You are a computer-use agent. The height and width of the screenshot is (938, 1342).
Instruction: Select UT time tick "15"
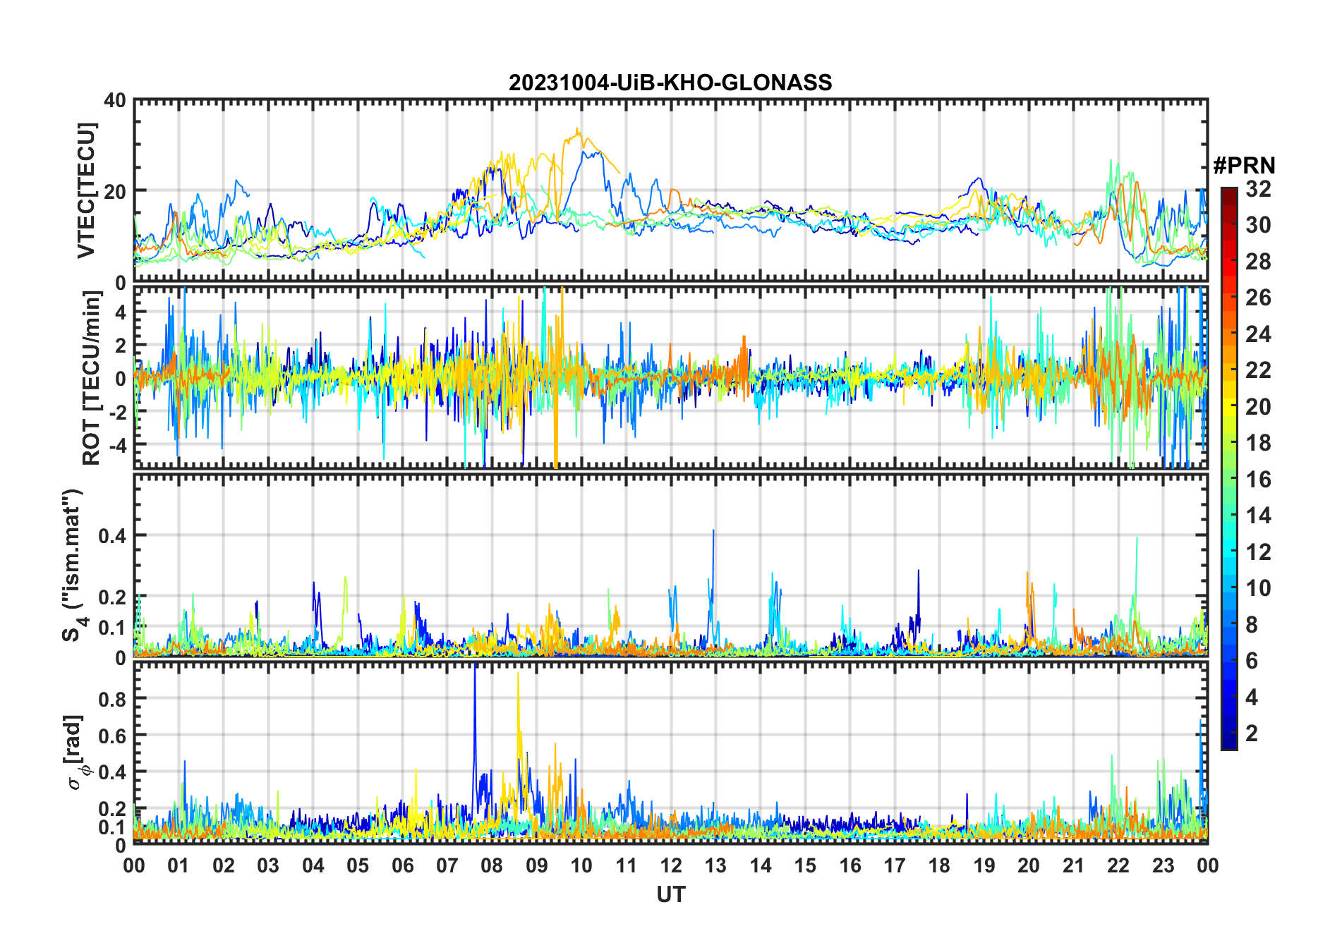click(805, 865)
